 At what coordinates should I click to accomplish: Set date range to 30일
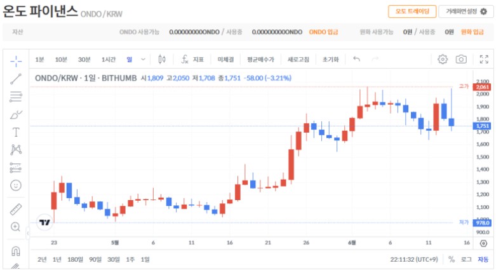click(114, 260)
